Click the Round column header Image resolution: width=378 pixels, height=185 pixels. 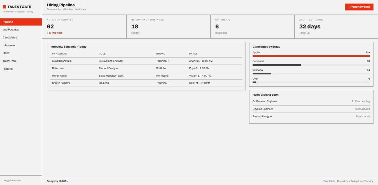(161, 54)
